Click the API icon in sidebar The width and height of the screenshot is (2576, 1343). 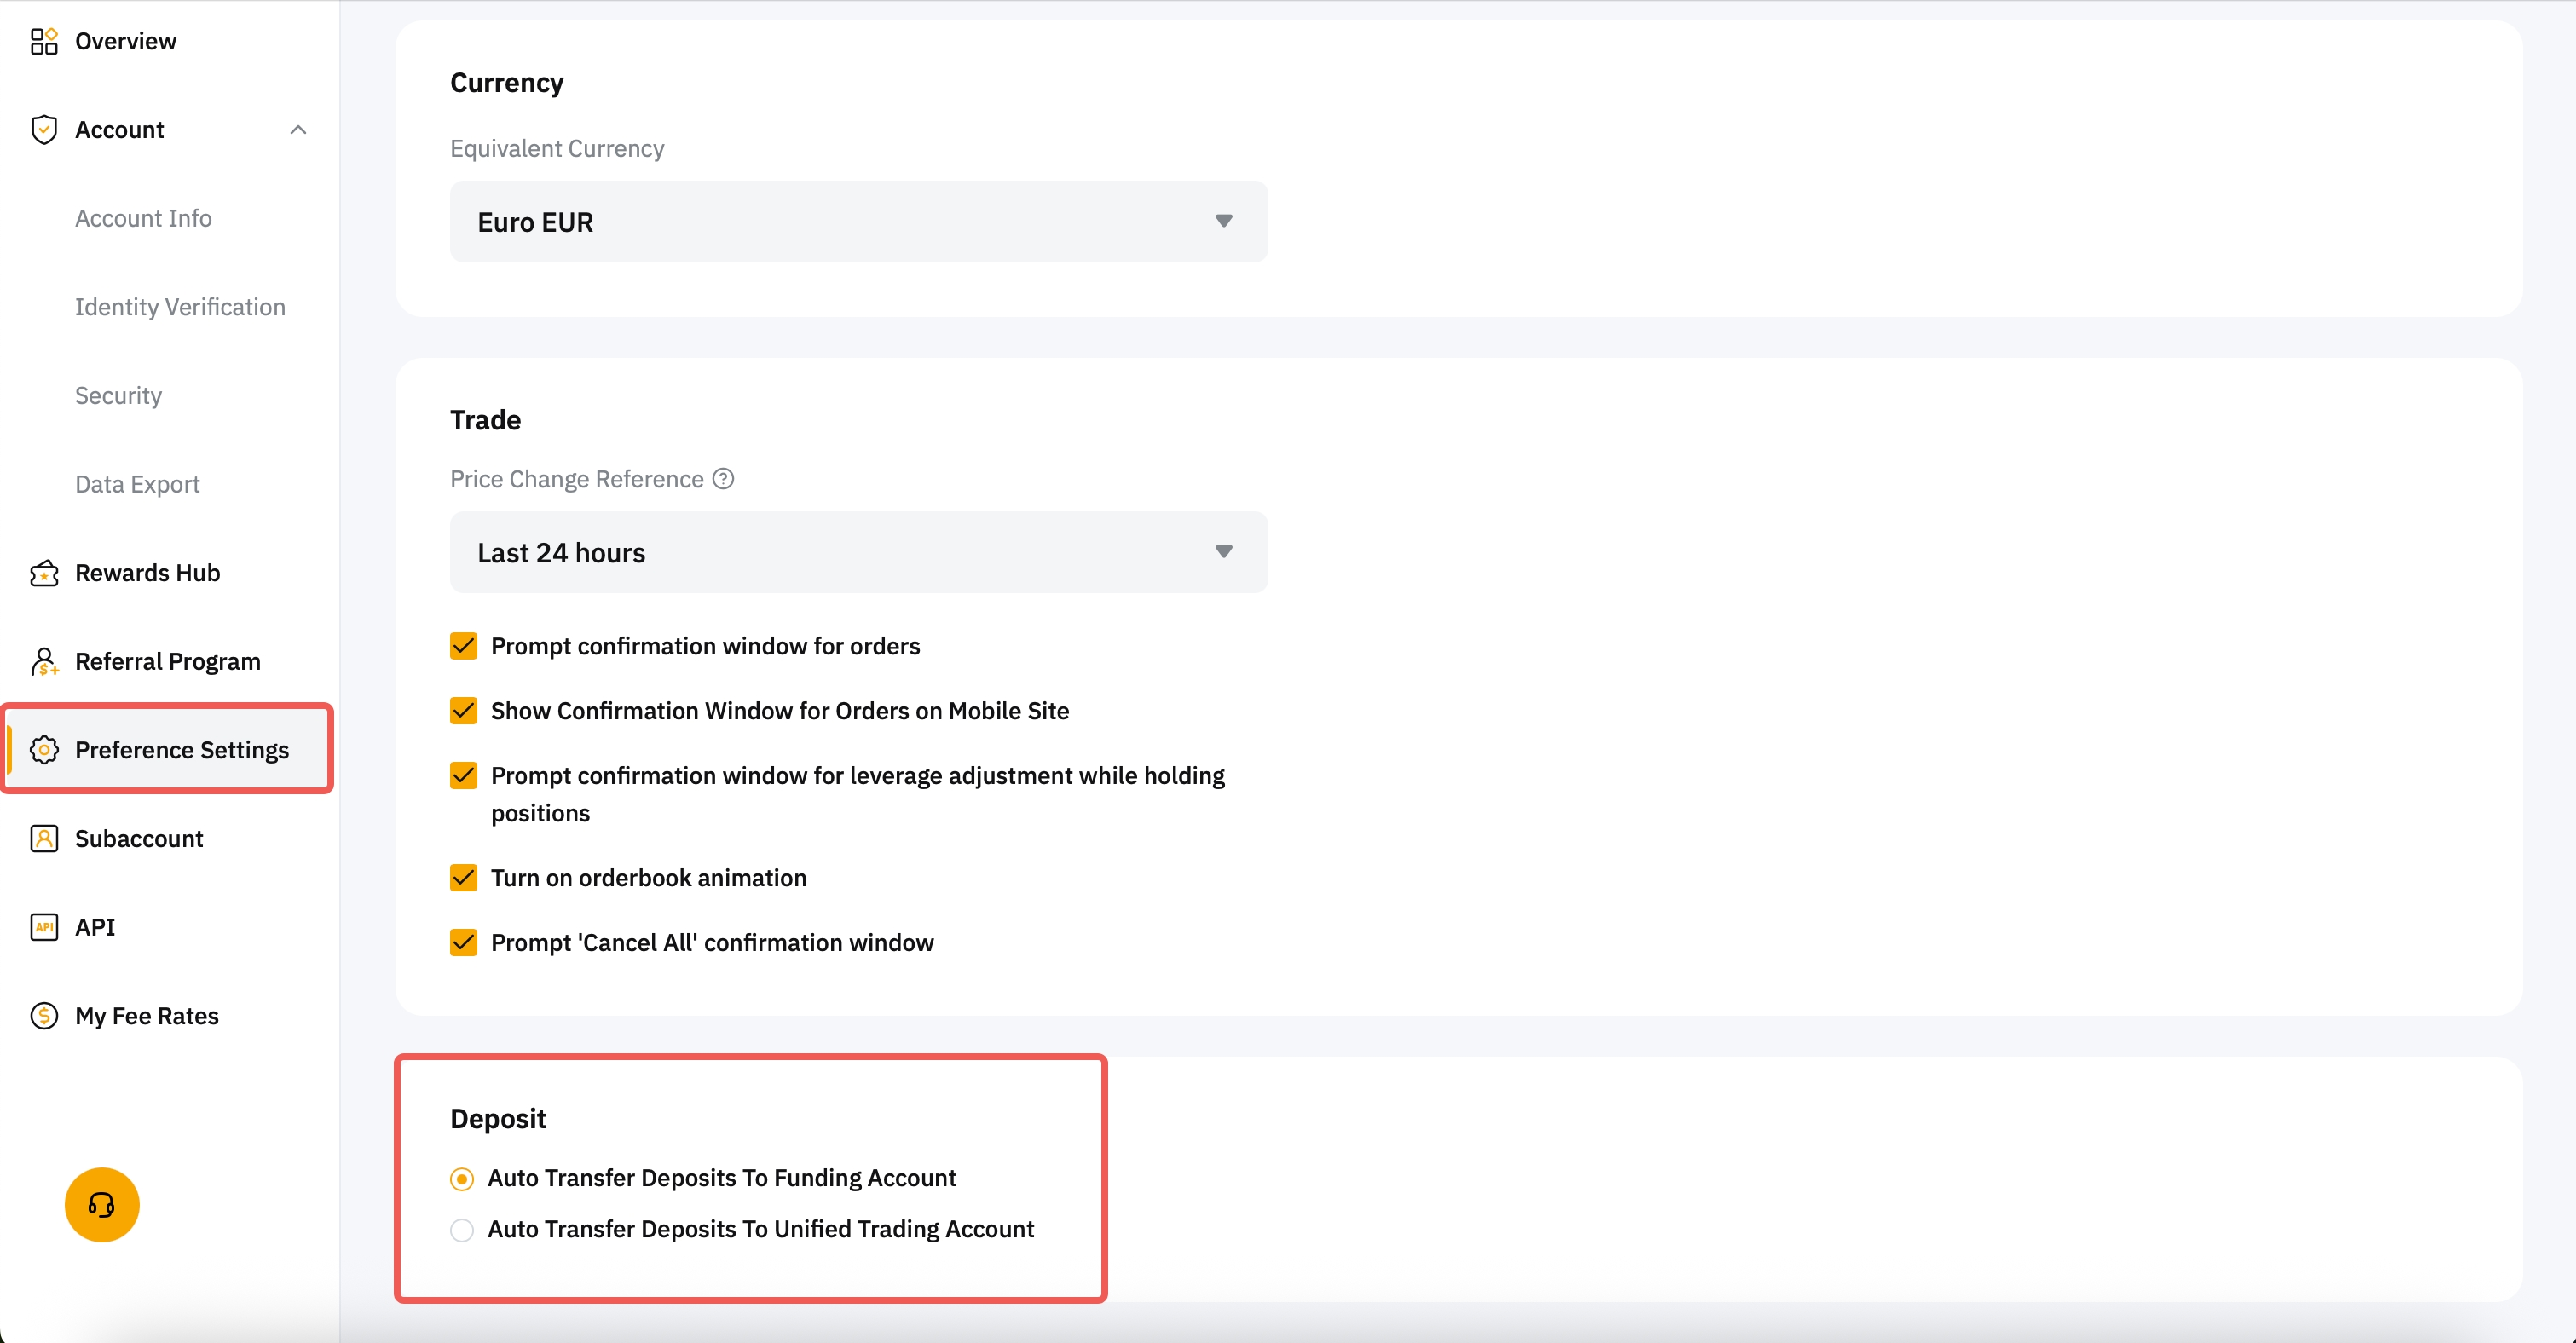click(44, 927)
